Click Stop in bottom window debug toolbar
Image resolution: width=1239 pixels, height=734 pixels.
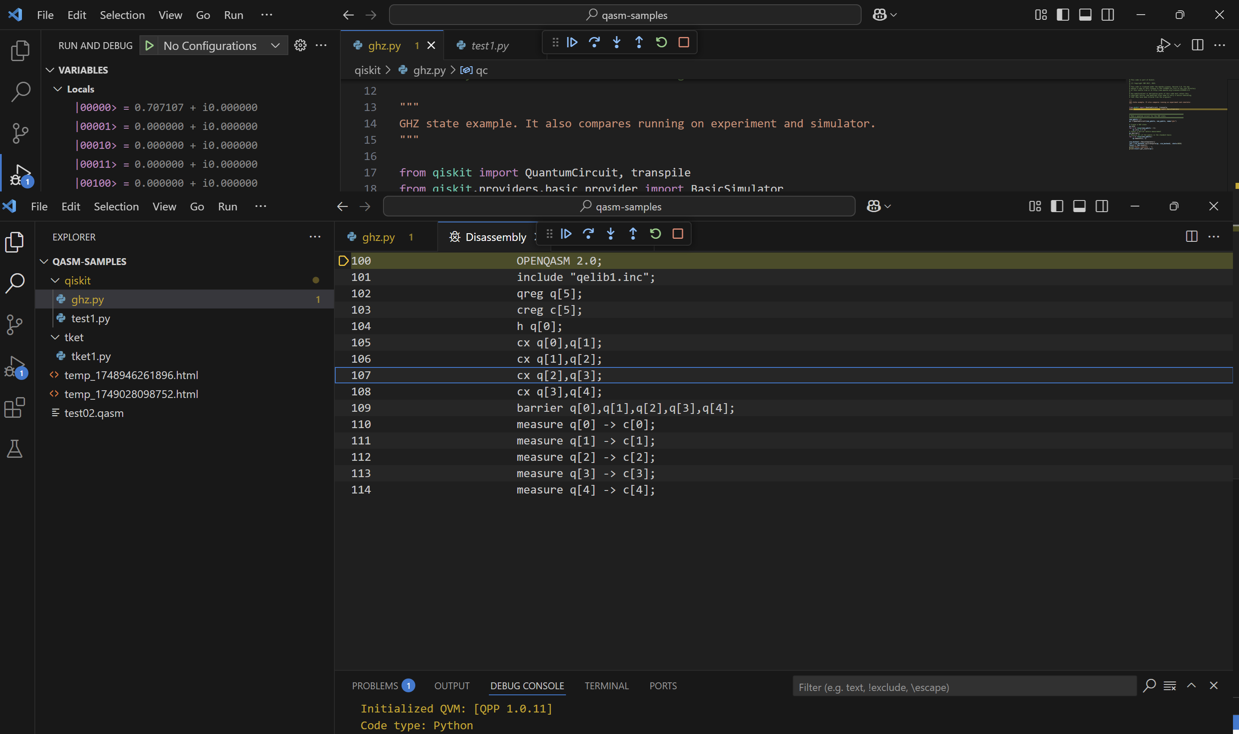click(678, 234)
